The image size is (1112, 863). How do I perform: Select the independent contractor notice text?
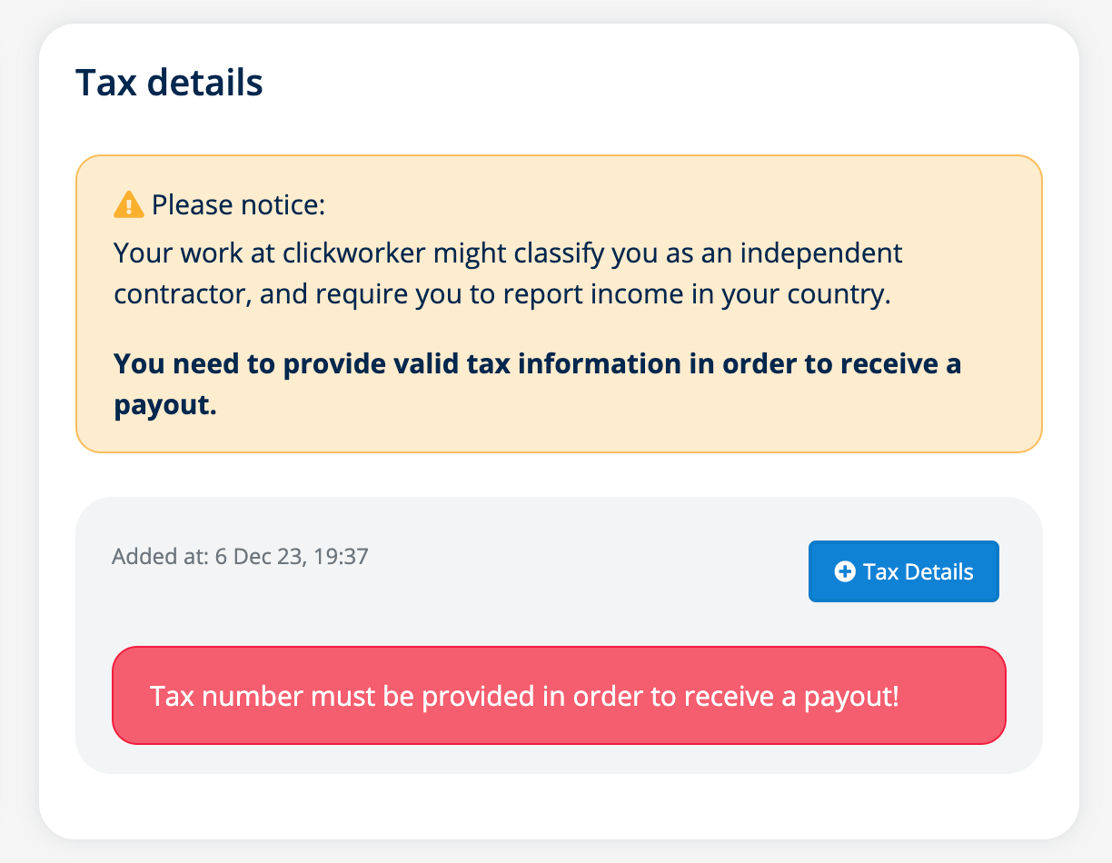coord(507,273)
